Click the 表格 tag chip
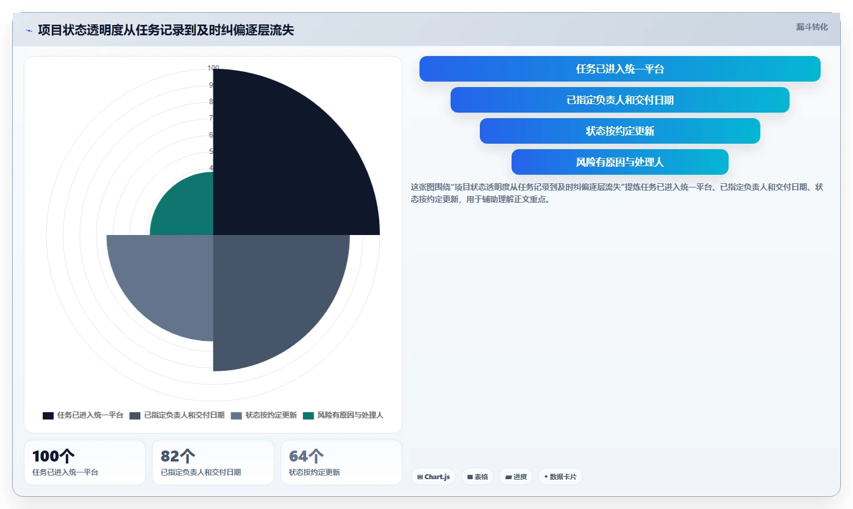 (477, 477)
